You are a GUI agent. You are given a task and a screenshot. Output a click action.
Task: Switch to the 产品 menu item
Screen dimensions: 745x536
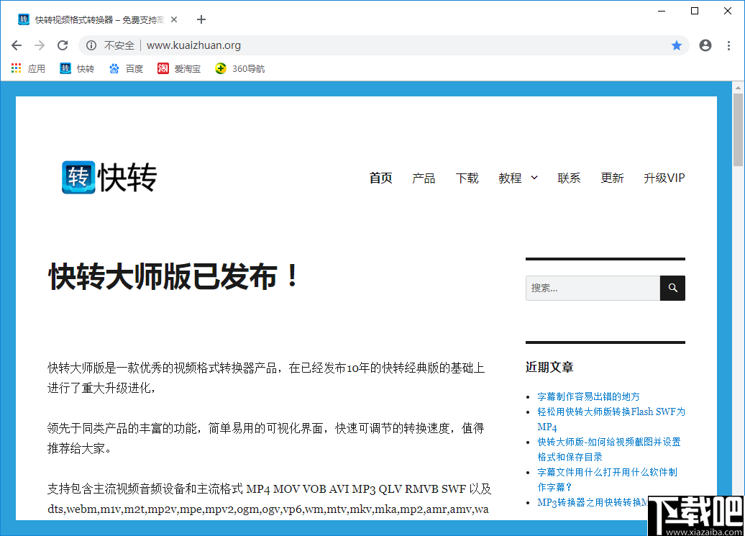click(x=424, y=178)
